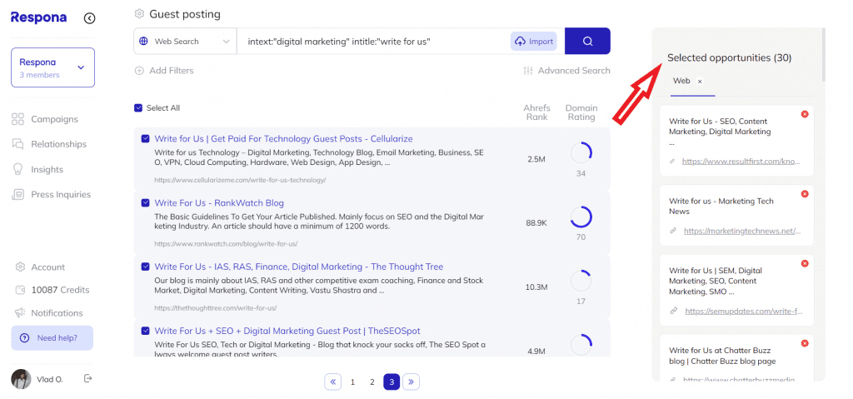Collapse the sidebar with the arrow icon

coord(90,18)
